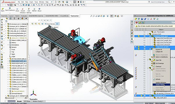Viewport: 175px width, 104px height.
Task: Choose Select in SolidWorks from the context menu
Action: pyautogui.click(x=162, y=57)
